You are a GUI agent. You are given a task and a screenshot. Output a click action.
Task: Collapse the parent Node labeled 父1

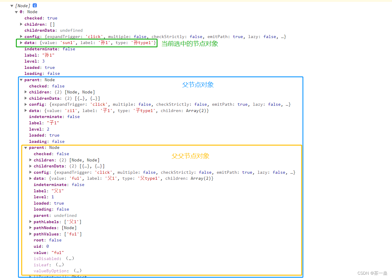click(x=26, y=148)
